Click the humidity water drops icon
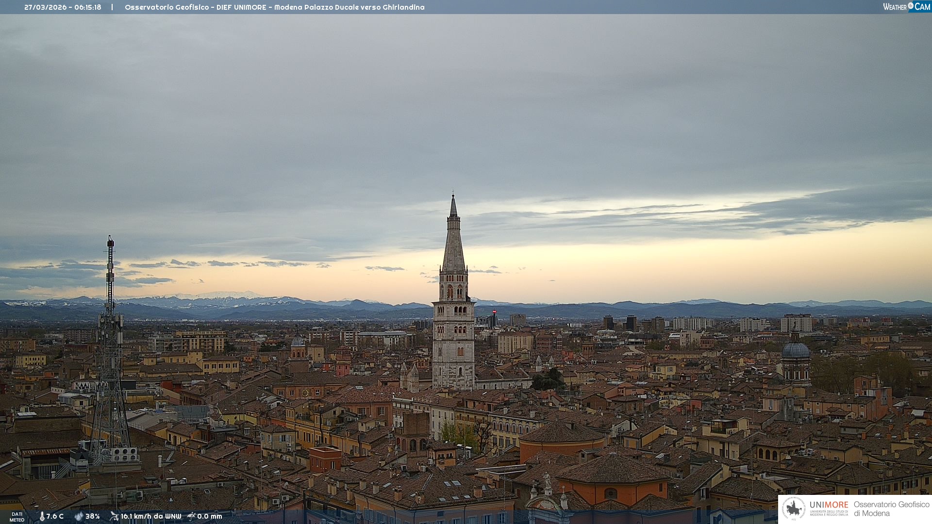 [x=79, y=516]
